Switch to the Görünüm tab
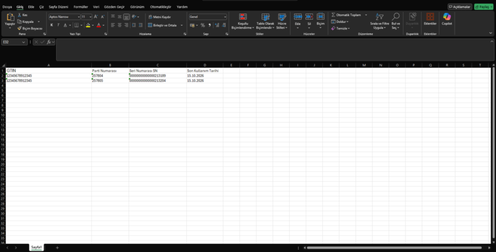Viewport: 496px width, 252px height. (137, 7)
